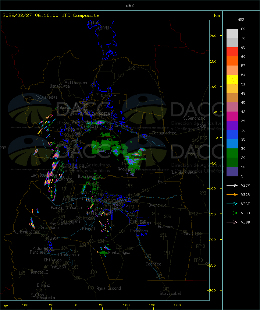The image size is (260, 310).
Task: Click the Carmensa place label
Action: tap(139, 231)
